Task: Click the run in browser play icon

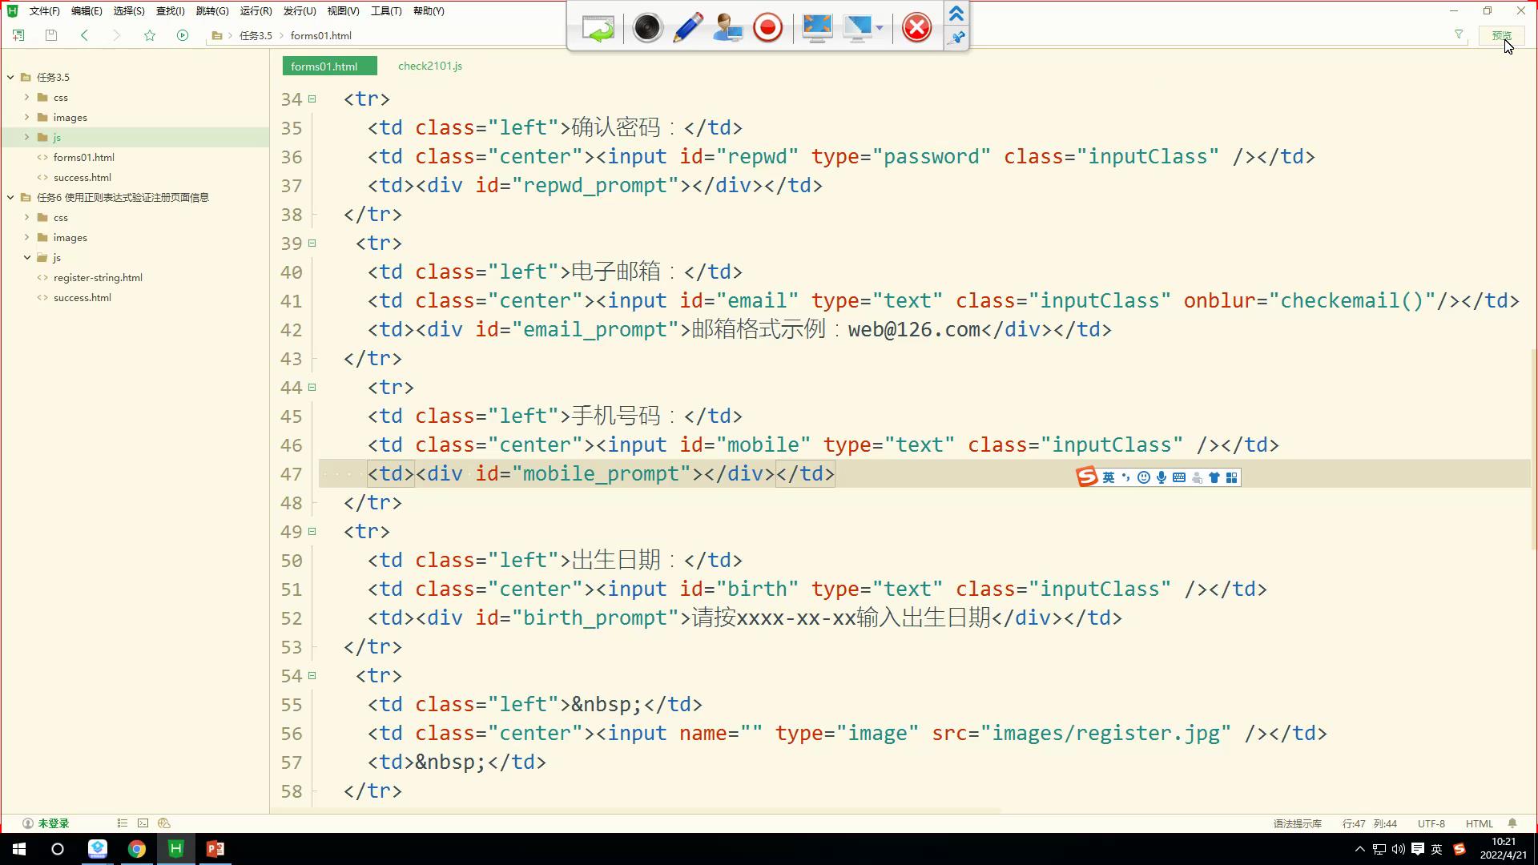Action: pos(183,35)
